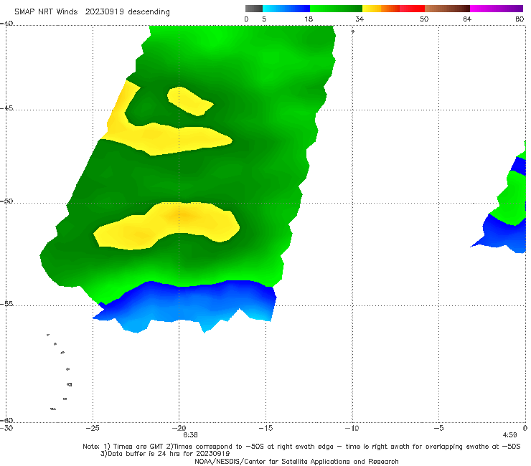Viewport: 531px width, 466px height.
Task: Click the colorbar label '50'
Action: click(424, 19)
